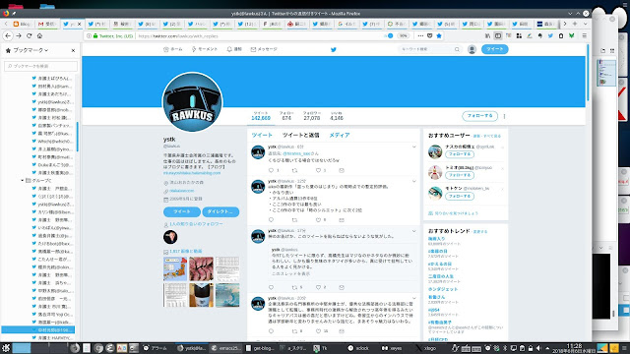Click the blue ツイート compose button in header
This screenshot has height=354, width=630.
(x=494, y=49)
